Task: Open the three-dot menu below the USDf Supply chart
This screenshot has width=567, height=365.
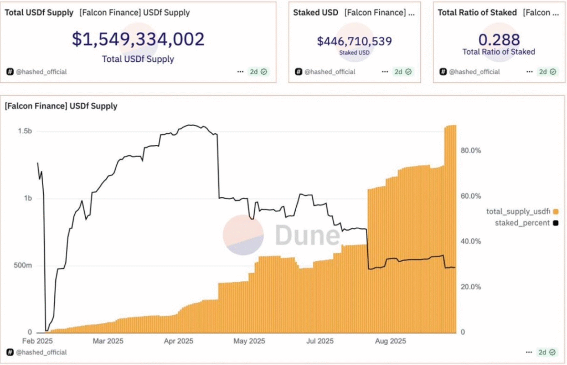Action: (529, 352)
